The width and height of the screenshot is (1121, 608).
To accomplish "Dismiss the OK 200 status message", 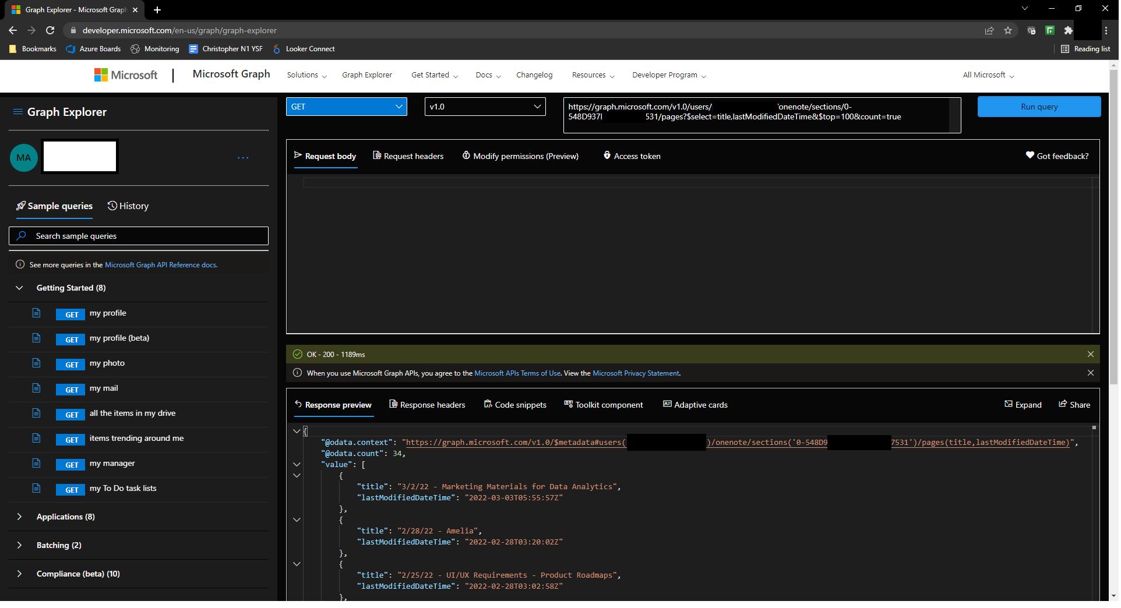I will pos(1090,354).
